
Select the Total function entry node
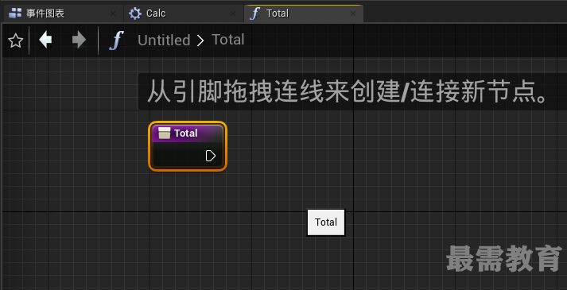[188, 146]
